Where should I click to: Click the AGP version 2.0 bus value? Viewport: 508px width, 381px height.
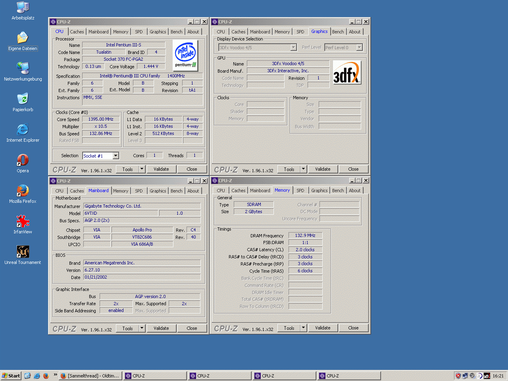tap(150, 296)
